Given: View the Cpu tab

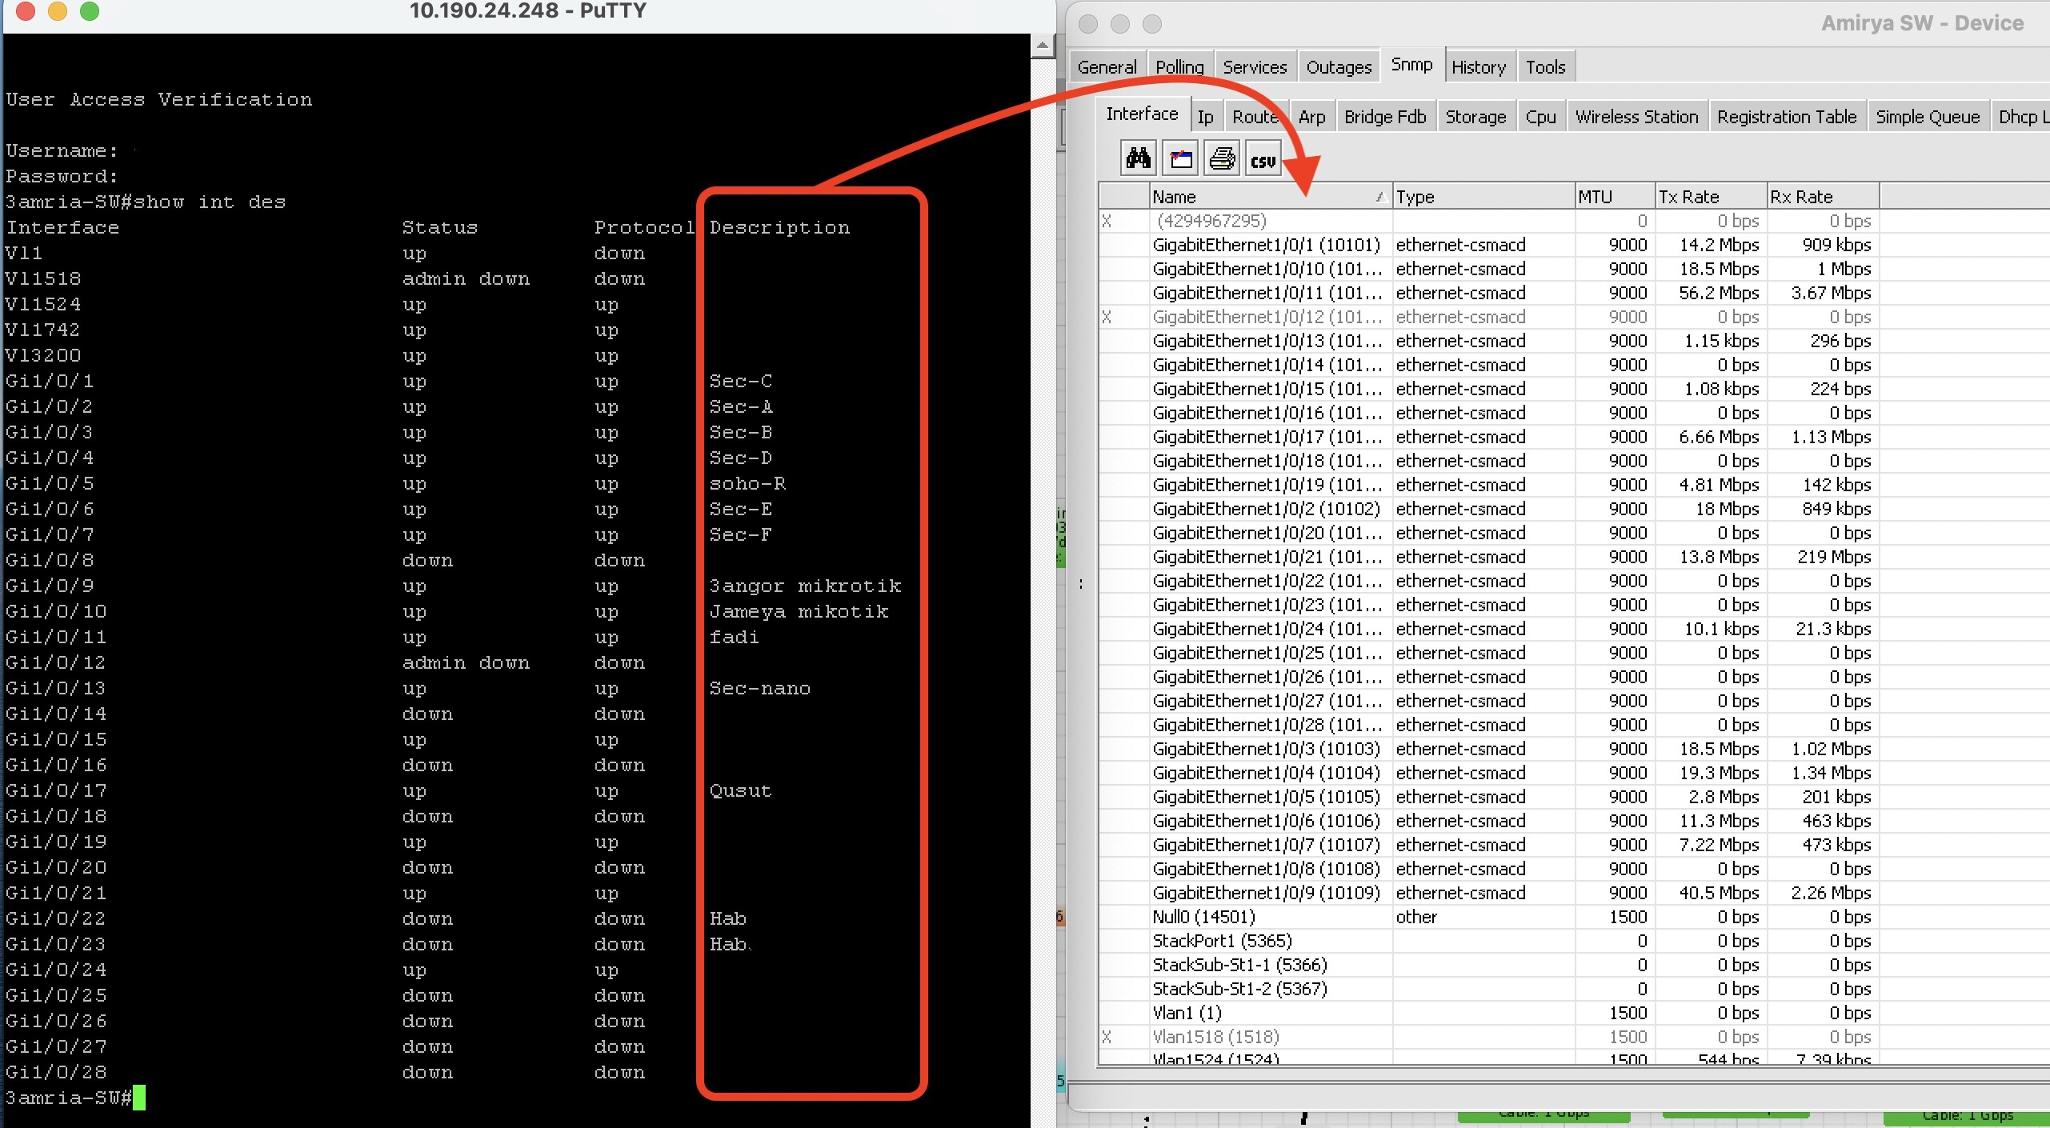Looking at the screenshot, I should click(x=1540, y=116).
